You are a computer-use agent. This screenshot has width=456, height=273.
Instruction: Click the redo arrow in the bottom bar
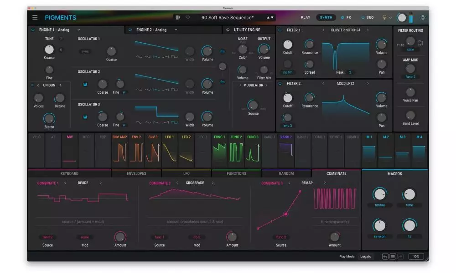click(400, 257)
